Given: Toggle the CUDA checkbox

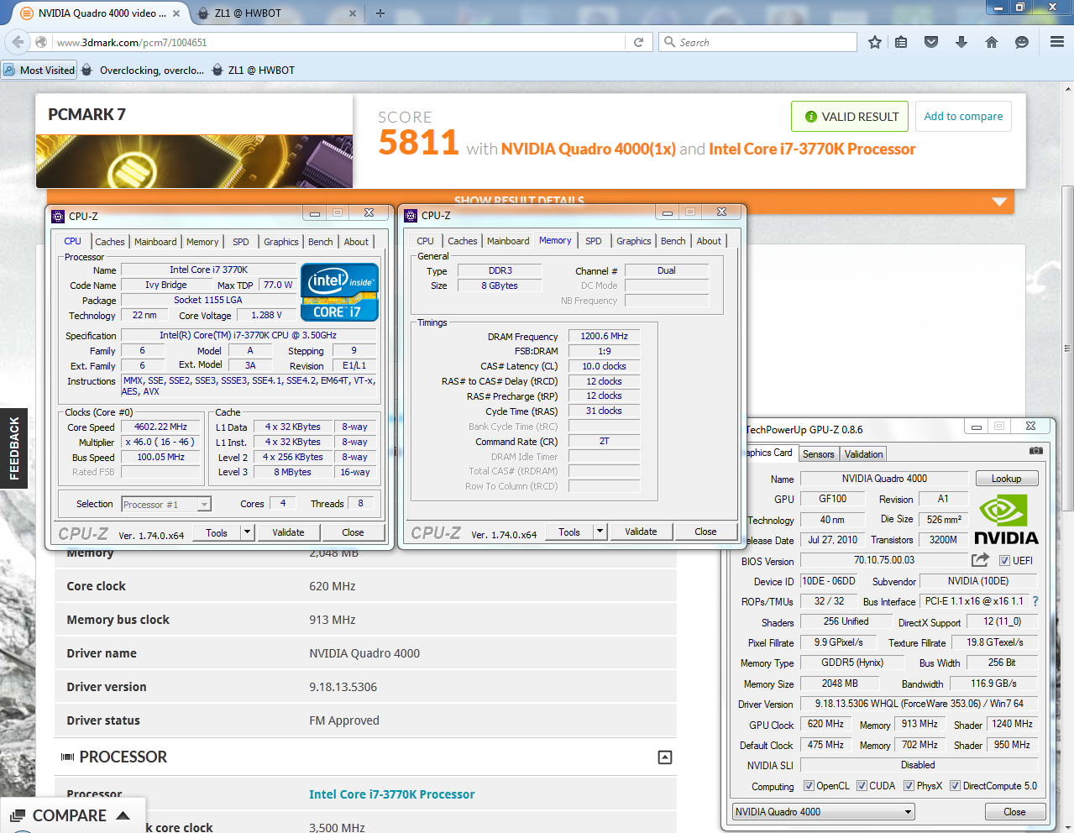Looking at the screenshot, I should click(862, 786).
